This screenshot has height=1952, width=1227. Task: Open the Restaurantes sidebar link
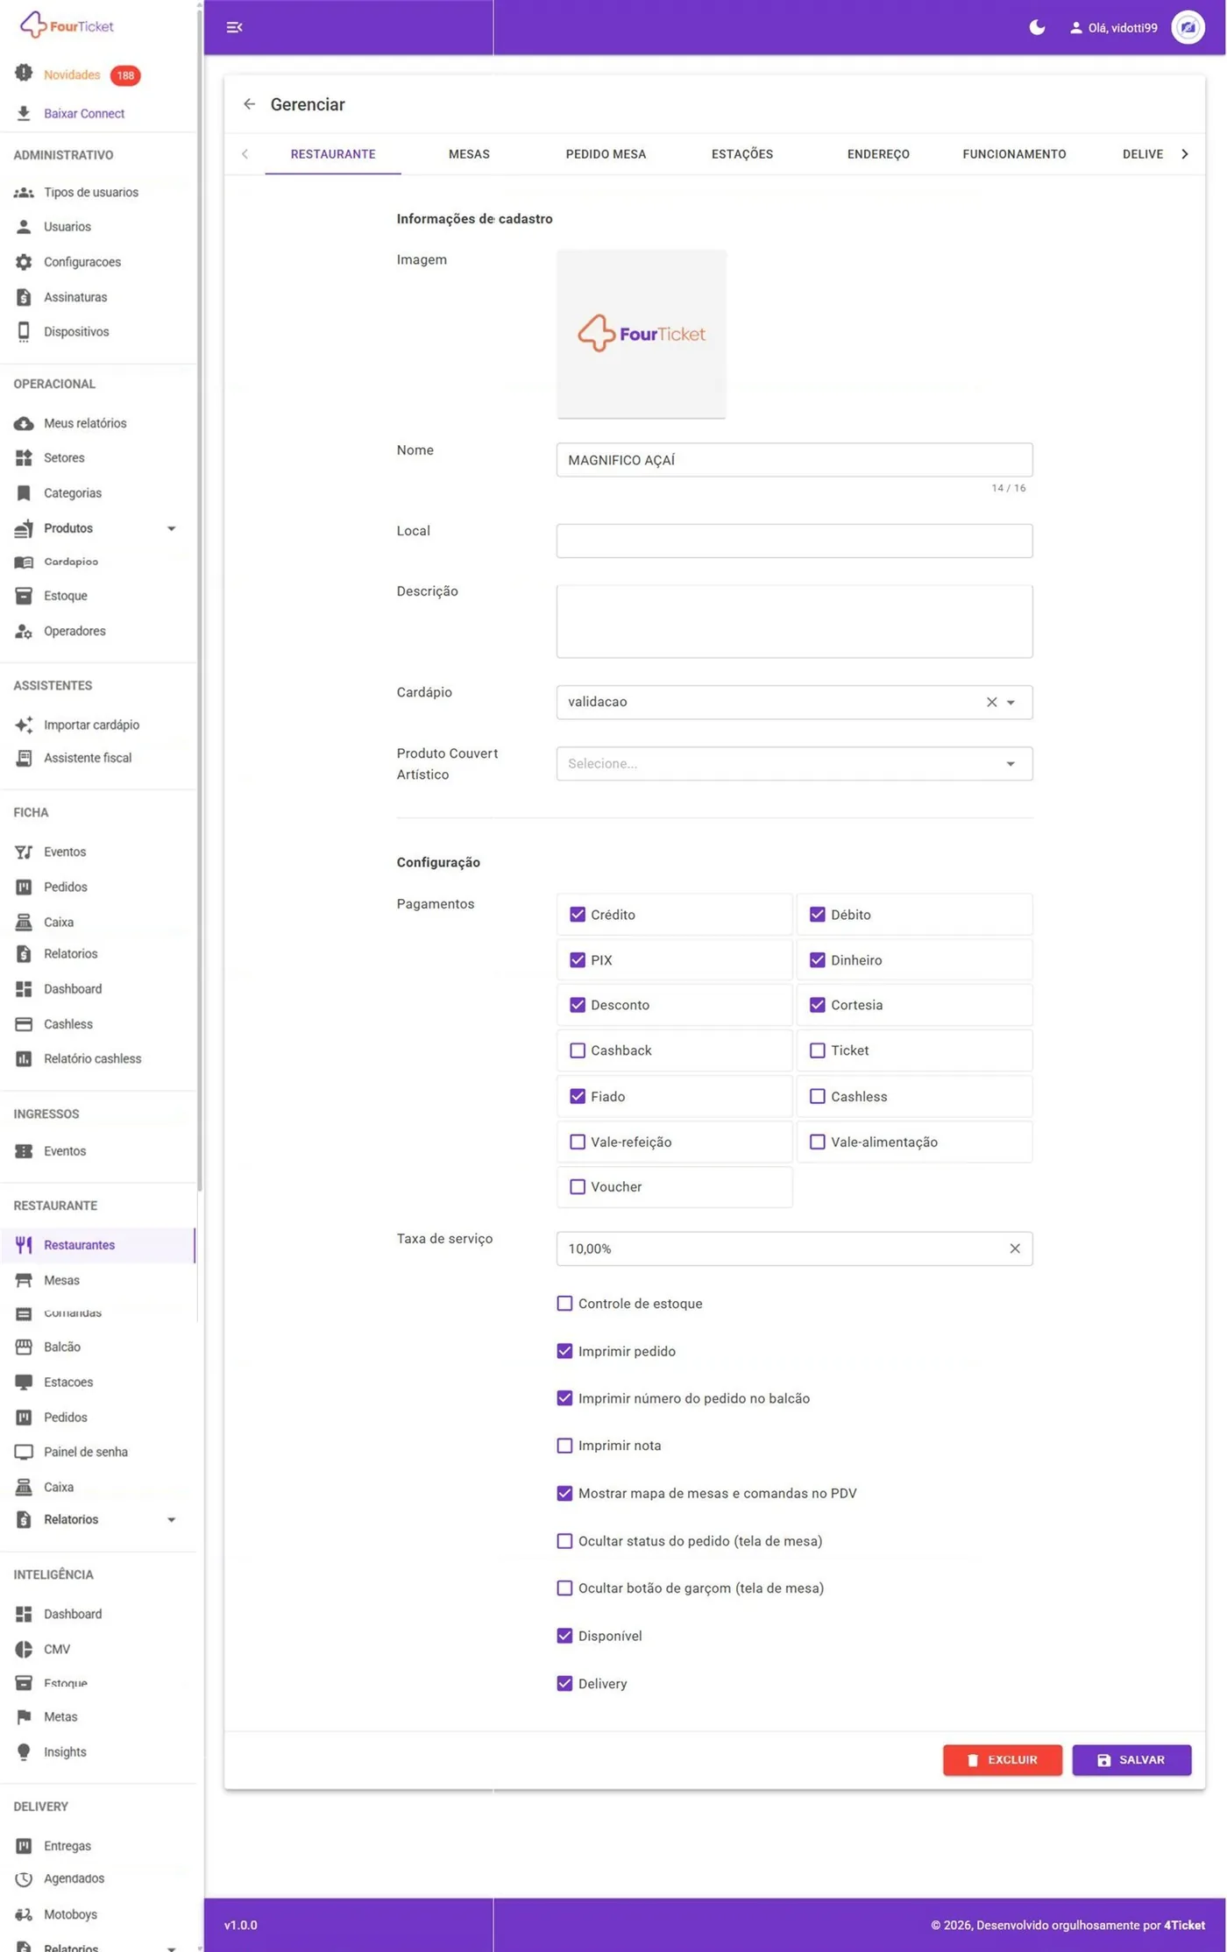pos(97,1245)
